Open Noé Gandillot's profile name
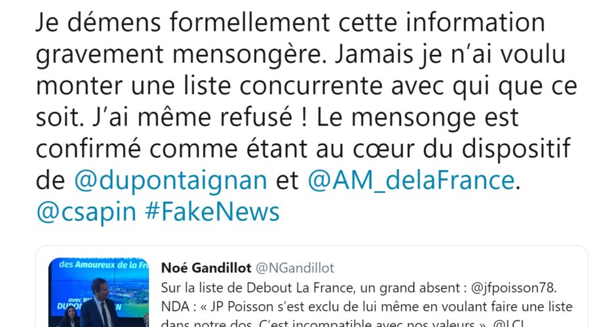This screenshot has height=327, width=616. click(206, 267)
